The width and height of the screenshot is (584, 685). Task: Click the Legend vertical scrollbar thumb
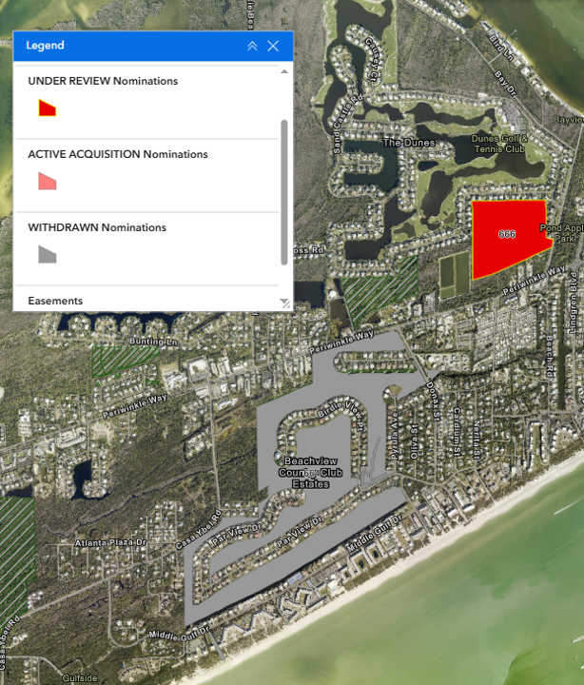pyautogui.click(x=284, y=192)
